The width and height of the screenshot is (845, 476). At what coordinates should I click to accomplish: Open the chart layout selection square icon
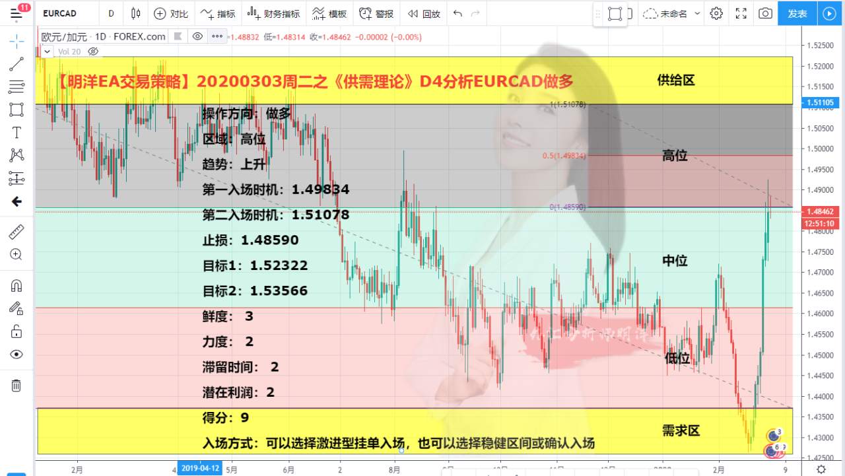click(615, 13)
